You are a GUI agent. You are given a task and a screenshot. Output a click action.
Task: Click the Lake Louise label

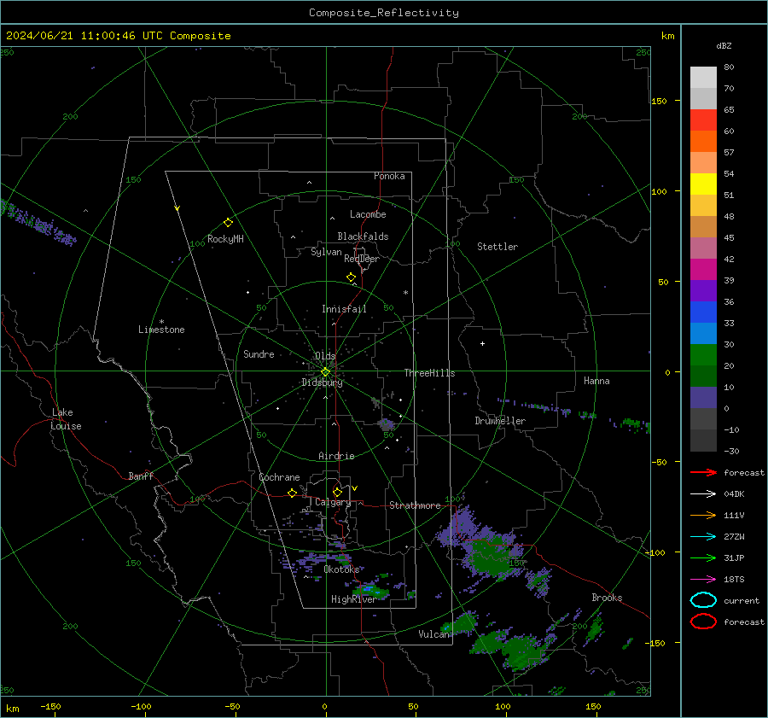coord(66,419)
